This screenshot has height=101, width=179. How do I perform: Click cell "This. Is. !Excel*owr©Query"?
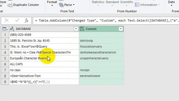[x=44, y=47]
